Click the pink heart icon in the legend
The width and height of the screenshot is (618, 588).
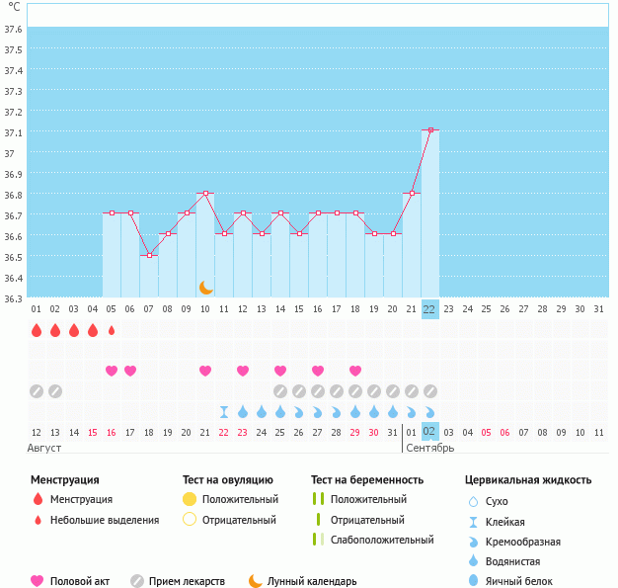point(38,581)
